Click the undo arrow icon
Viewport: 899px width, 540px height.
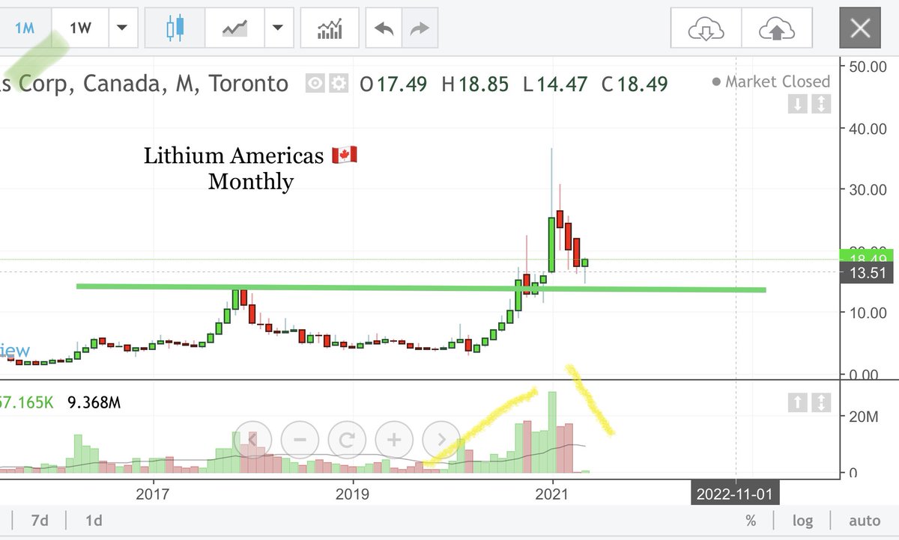(384, 27)
